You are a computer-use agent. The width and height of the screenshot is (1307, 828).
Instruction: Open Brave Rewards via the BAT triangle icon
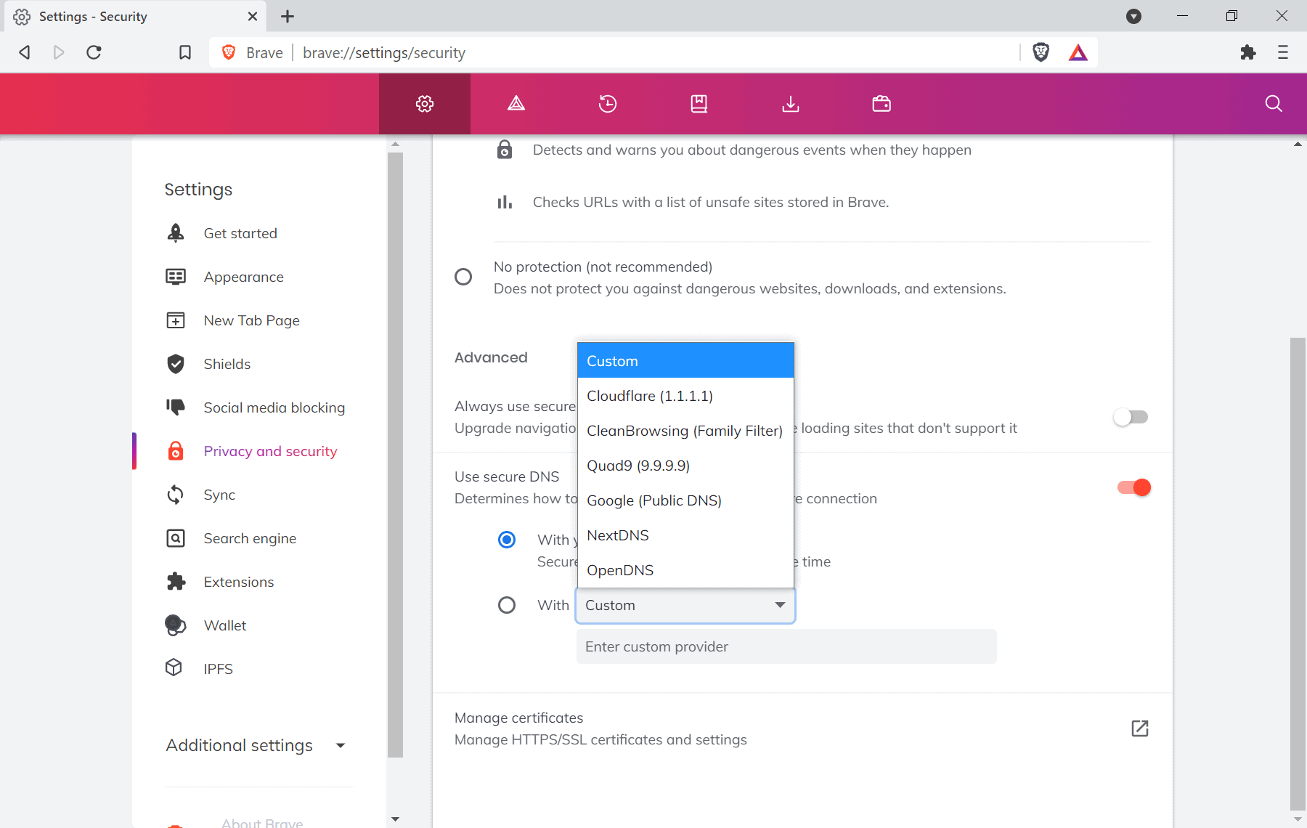1078,52
